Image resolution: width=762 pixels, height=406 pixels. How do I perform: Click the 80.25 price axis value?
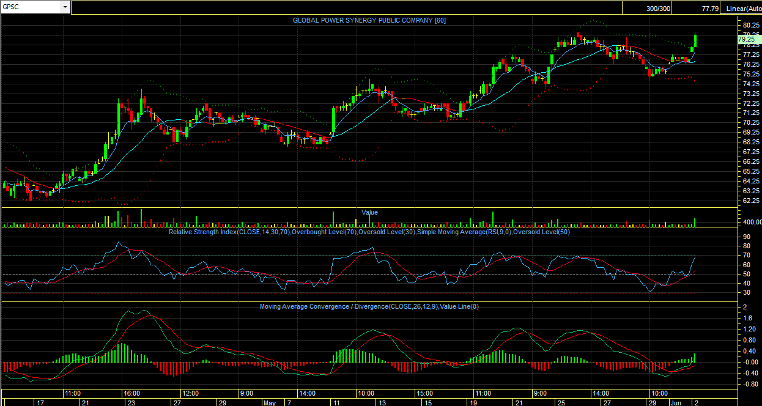pos(751,25)
